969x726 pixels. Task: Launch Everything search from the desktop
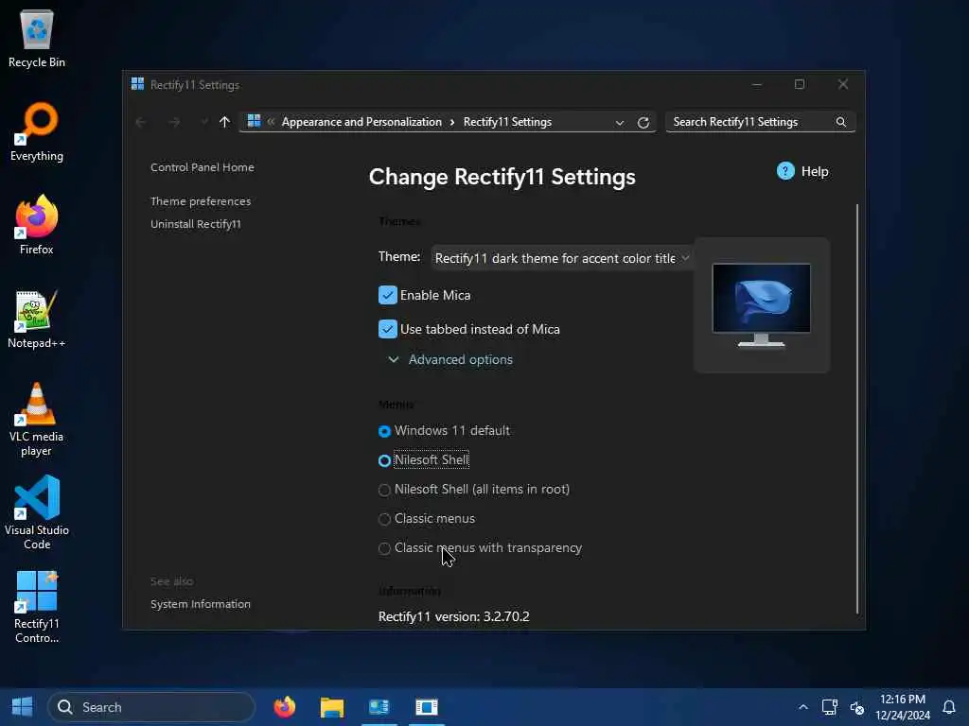[37, 131]
